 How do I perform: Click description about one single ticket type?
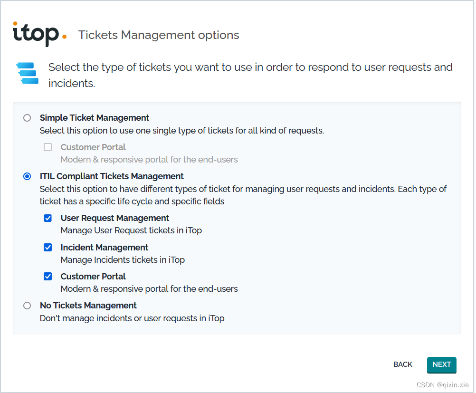[182, 131]
